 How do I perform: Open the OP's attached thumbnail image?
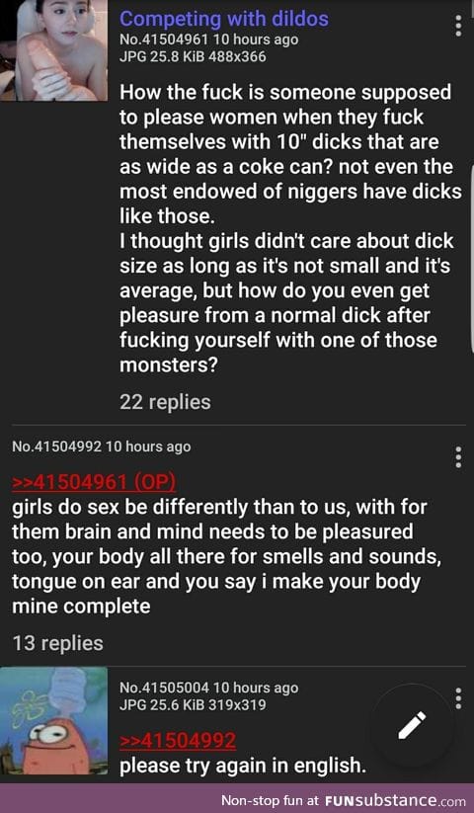click(54, 50)
